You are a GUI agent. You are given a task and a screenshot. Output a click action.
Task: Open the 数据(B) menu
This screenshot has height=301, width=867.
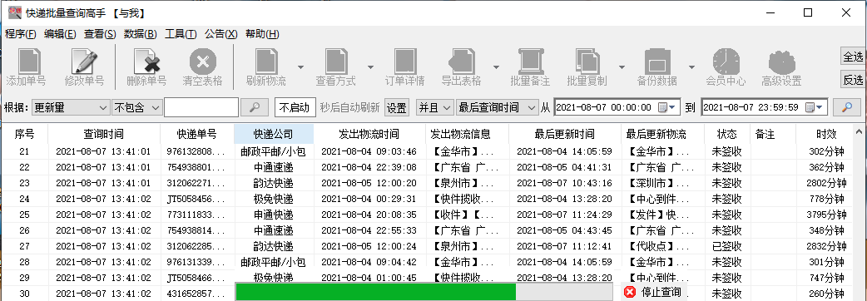141,34
